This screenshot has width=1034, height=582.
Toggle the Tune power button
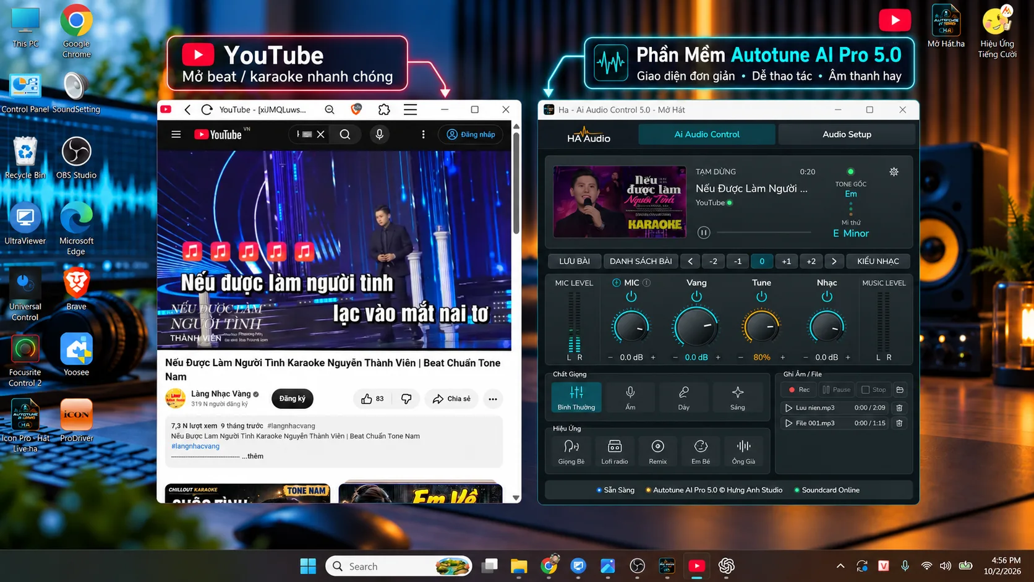click(x=761, y=297)
